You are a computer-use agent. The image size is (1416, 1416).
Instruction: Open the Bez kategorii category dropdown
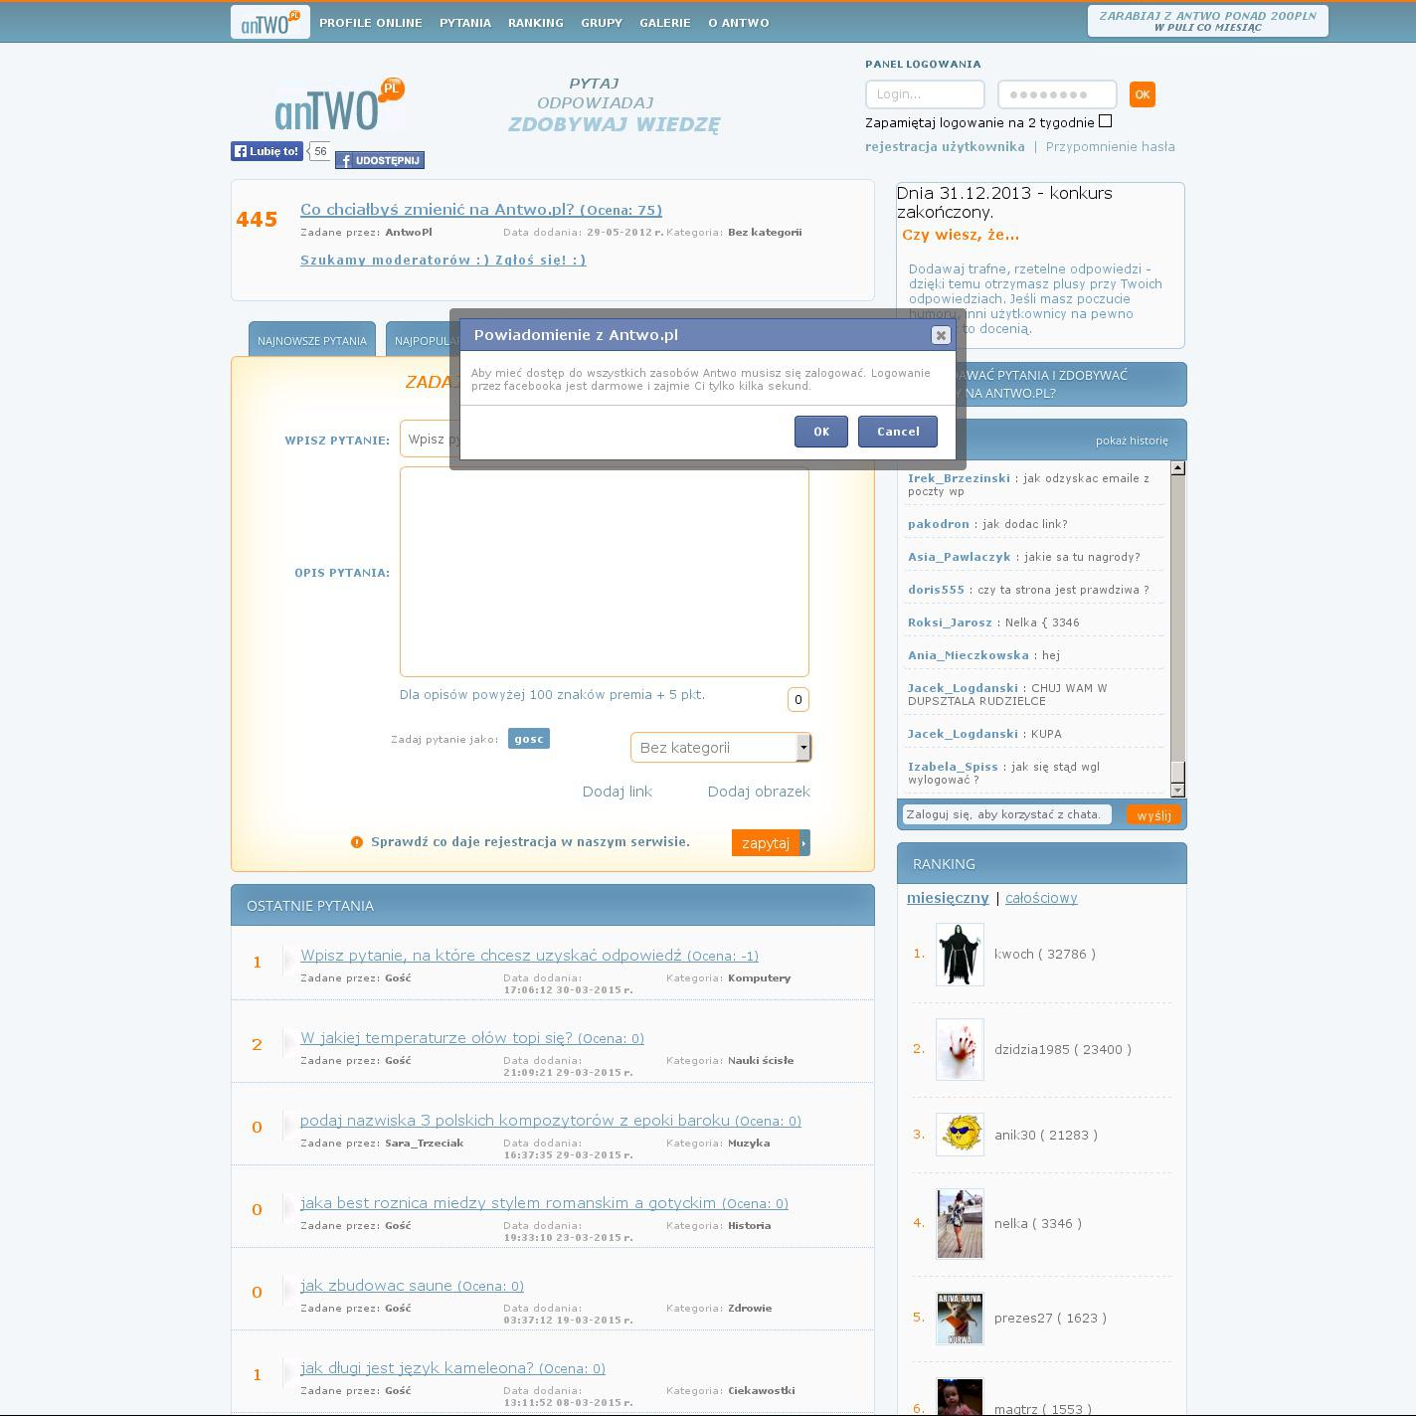pyautogui.click(x=721, y=747)
